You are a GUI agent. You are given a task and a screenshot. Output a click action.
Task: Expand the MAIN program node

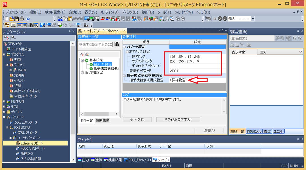(x=10, y=70)
